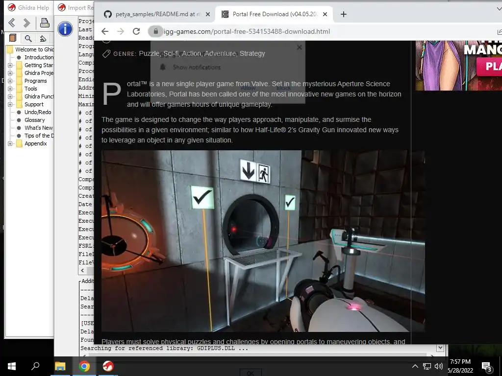Expand Programs folder in help tree
This screenshot has width=502, height=376.
click(x=10, y=81)
